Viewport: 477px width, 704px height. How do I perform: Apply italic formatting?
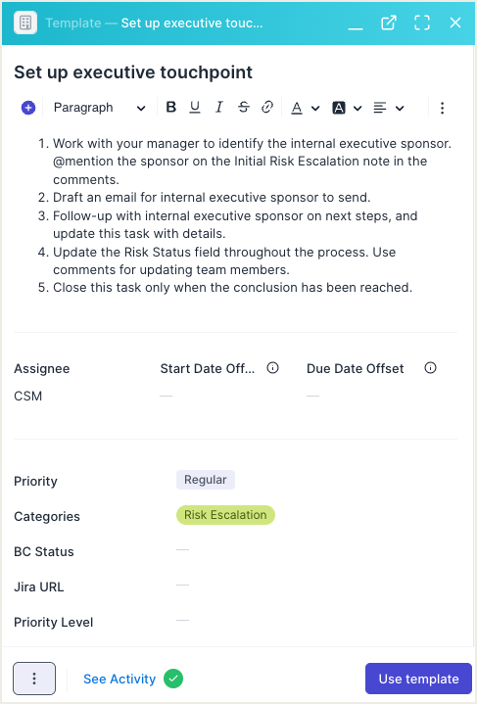coord(218,108)
